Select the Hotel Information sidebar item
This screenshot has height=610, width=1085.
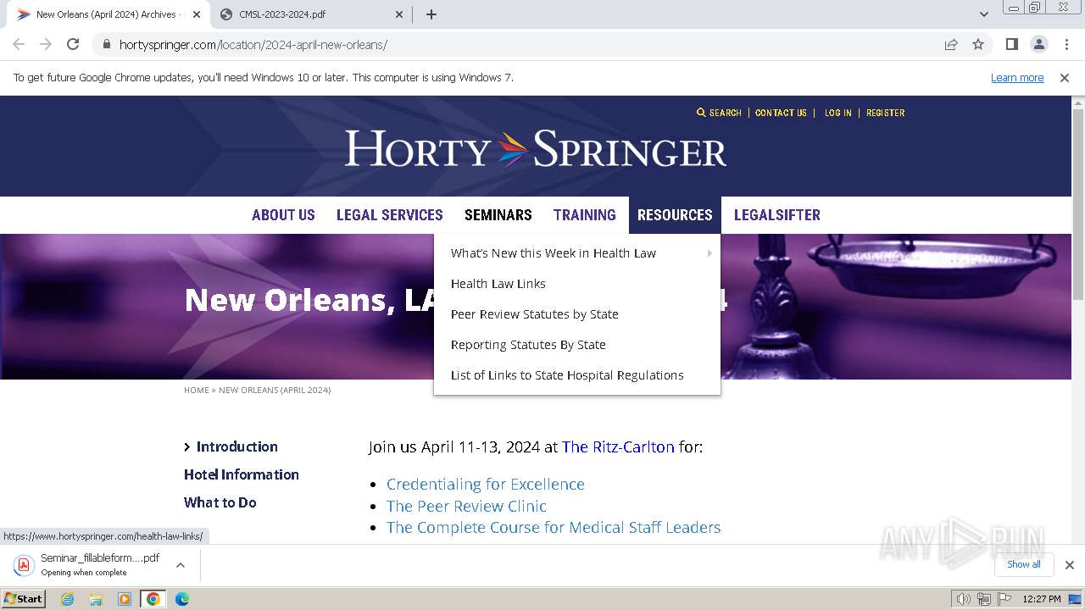[x=242, y=474]
